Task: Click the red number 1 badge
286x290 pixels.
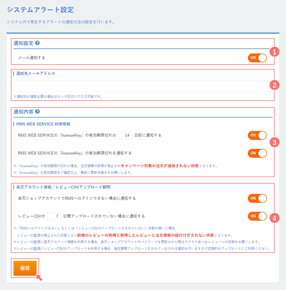Action: tap(274, 52)
